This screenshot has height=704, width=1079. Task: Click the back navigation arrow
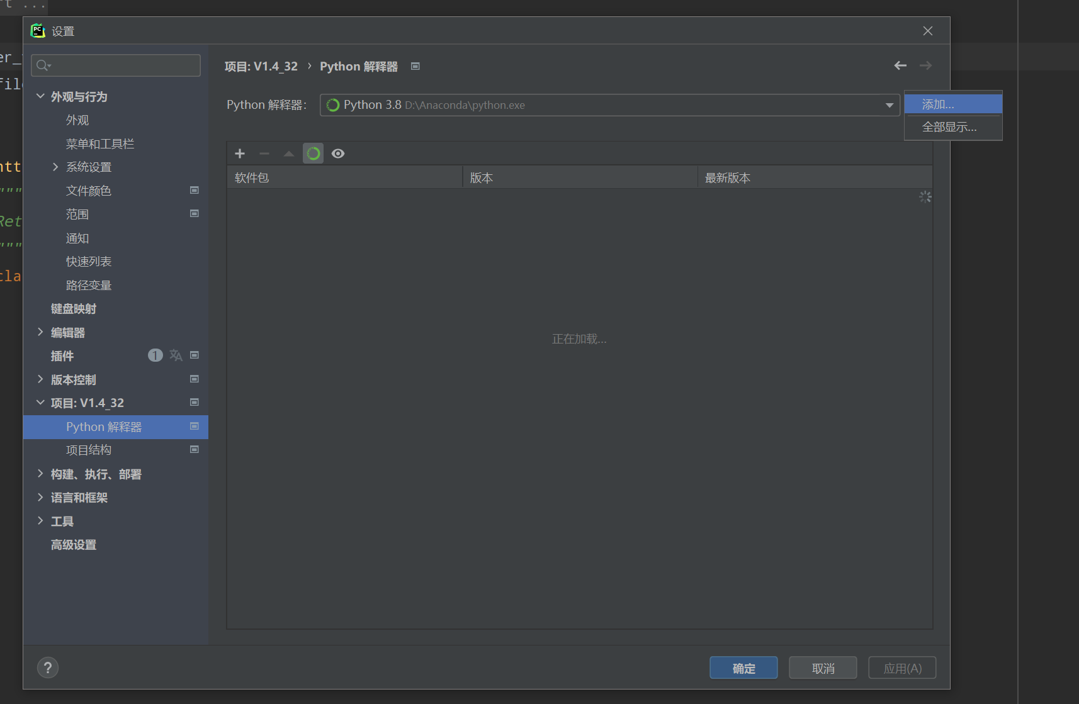(900, 65)
